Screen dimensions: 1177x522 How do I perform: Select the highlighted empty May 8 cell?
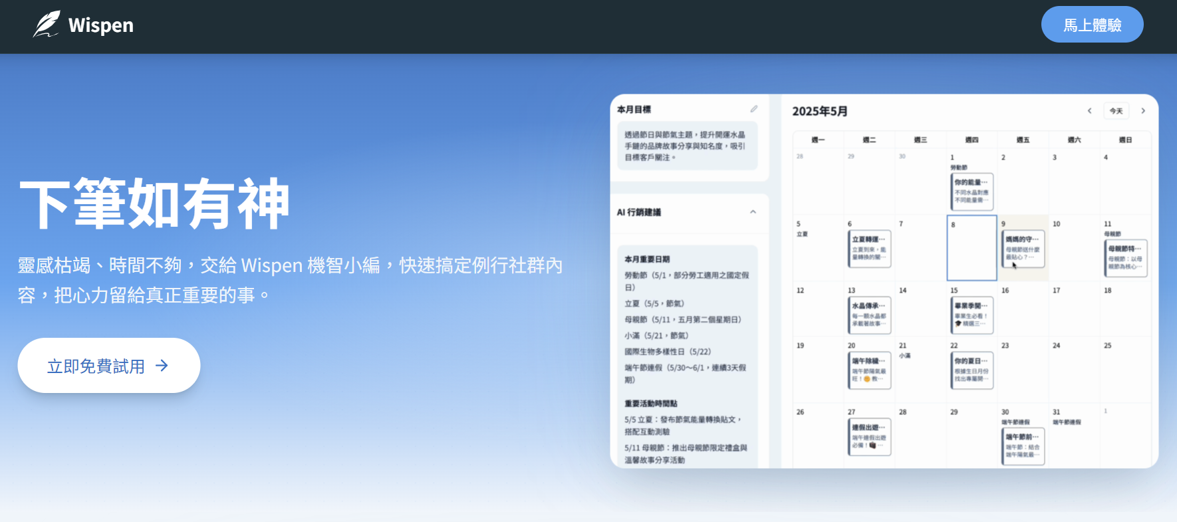(972, 247)
